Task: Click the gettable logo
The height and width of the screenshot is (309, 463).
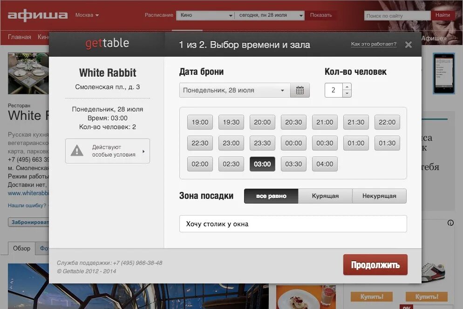Action: (107, 43)
